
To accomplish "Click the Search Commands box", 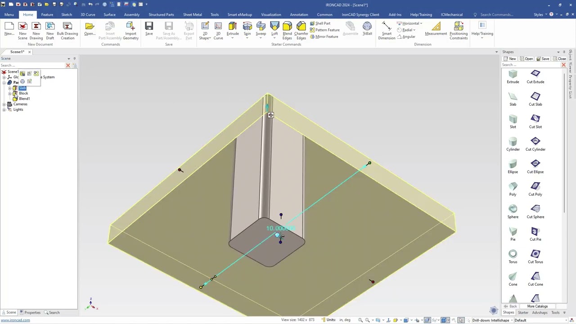I will [x=496, y=14].
